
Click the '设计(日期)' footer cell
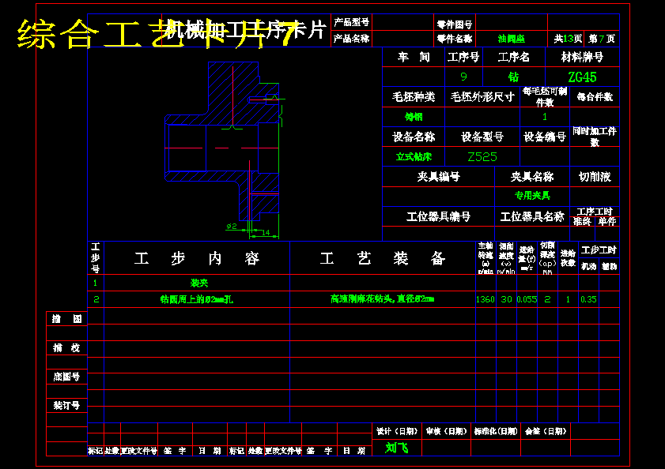point(397,431)
